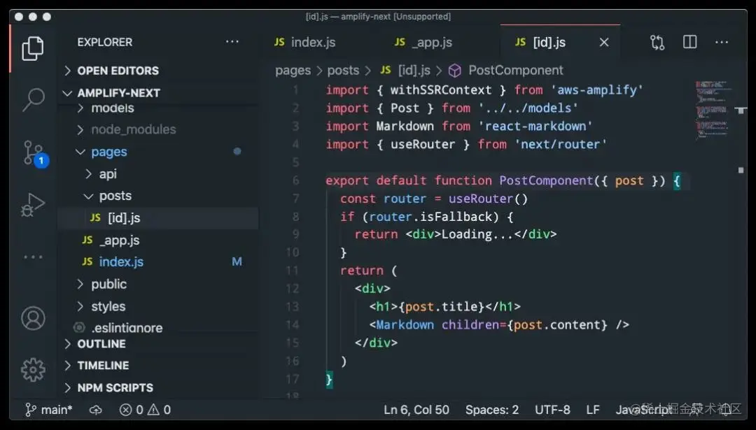Open Explorer panel more actions ellipsis
This screenshot has width=756, height=430.
(232, 42)
